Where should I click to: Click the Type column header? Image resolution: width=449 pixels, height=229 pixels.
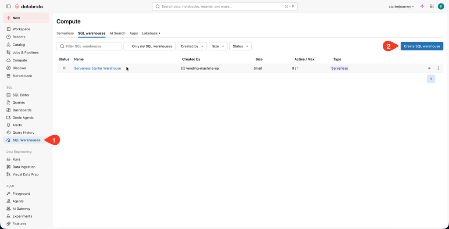337,59
